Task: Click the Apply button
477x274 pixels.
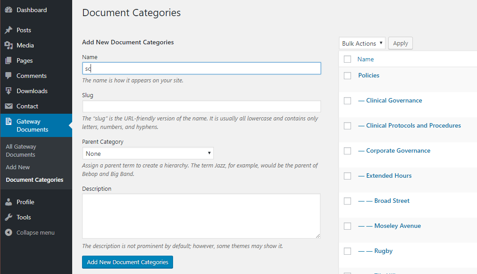Action: (x=400, y=43)
